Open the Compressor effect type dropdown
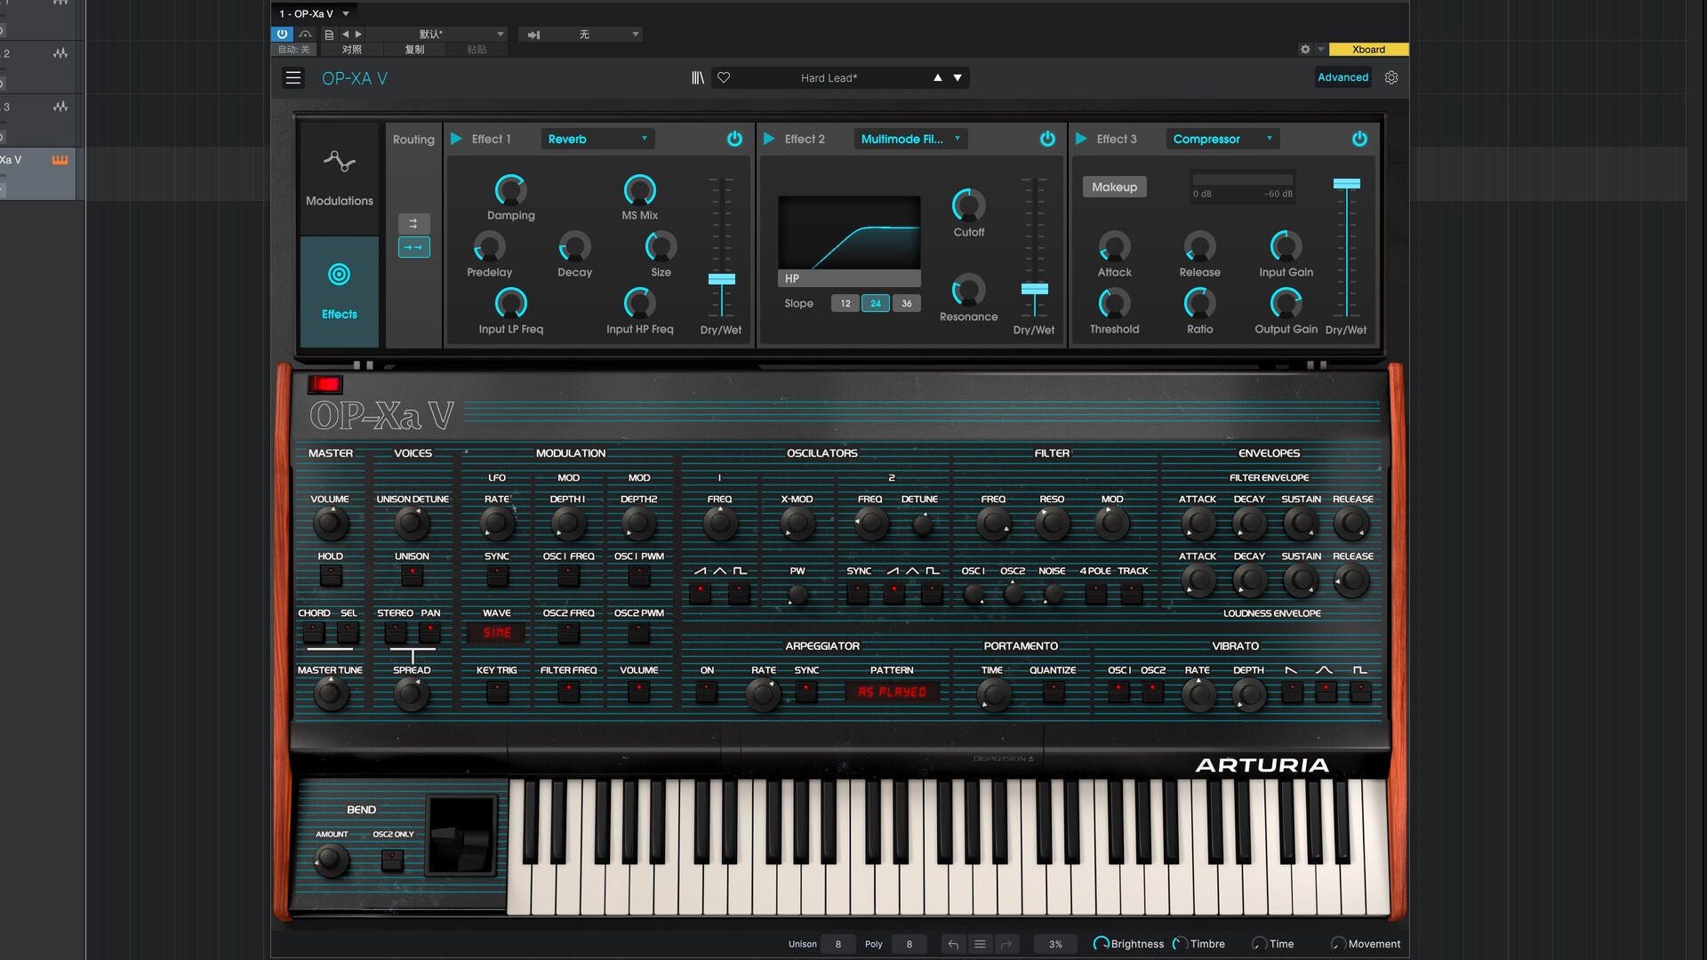 1222,139
